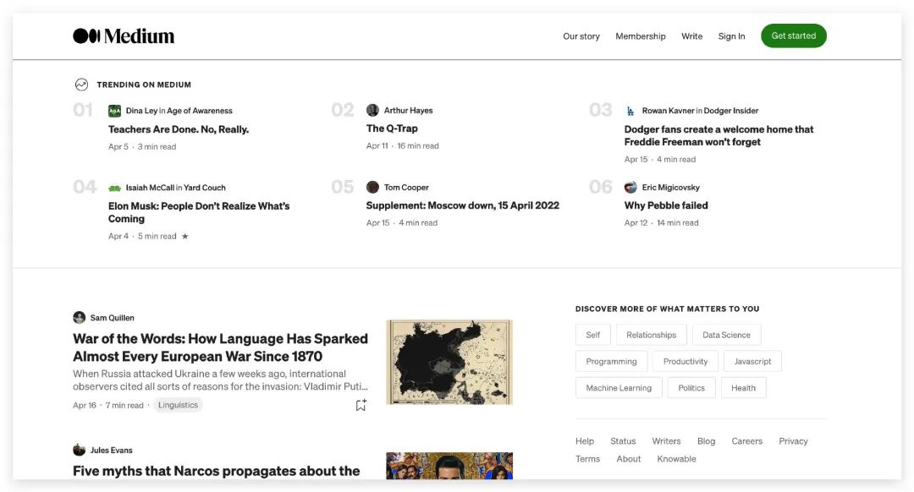Select the Data Science topic tag
The width and height of the screenshot is (914, 492).
[726, 335]
